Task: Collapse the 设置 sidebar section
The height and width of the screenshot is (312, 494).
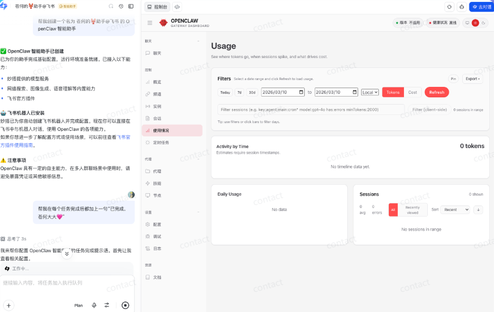Action: tap(198, 212)
